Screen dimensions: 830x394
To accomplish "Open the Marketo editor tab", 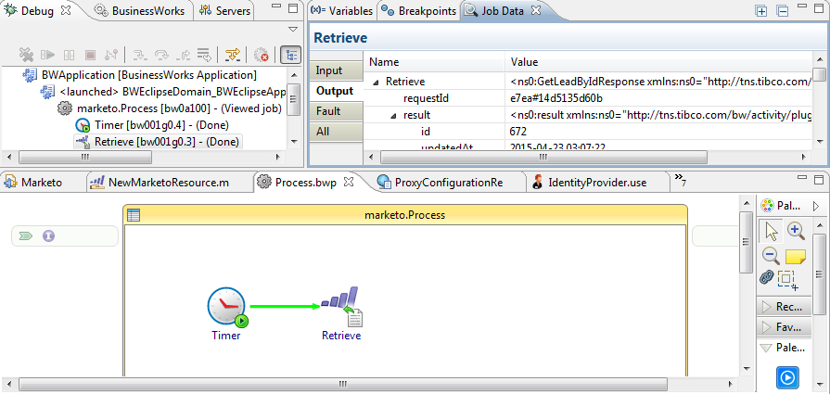I will tap(33, 183).
